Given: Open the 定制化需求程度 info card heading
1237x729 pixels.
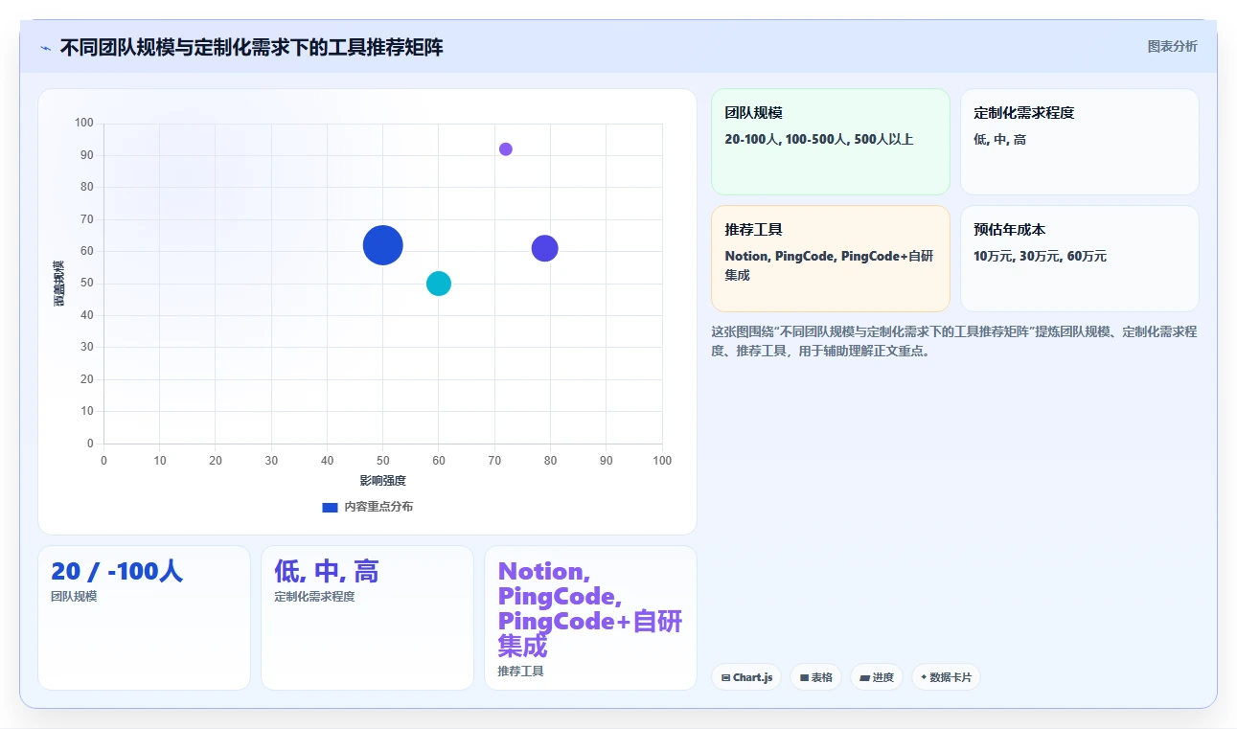Looking at the screenshot, I should 1023,113.
